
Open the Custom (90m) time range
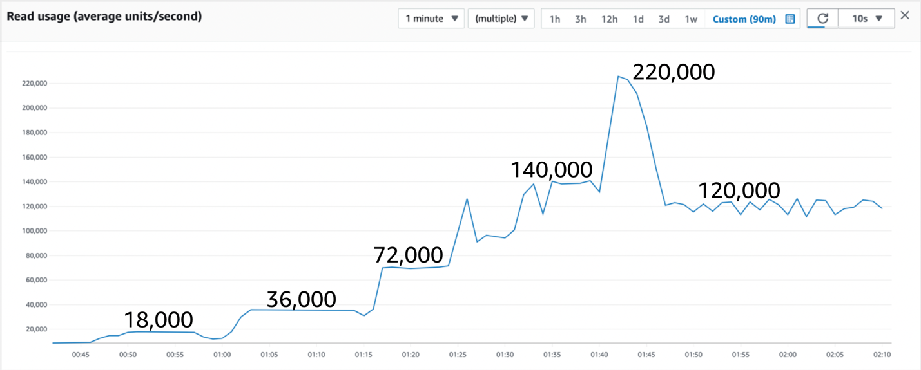click(744, 19)
